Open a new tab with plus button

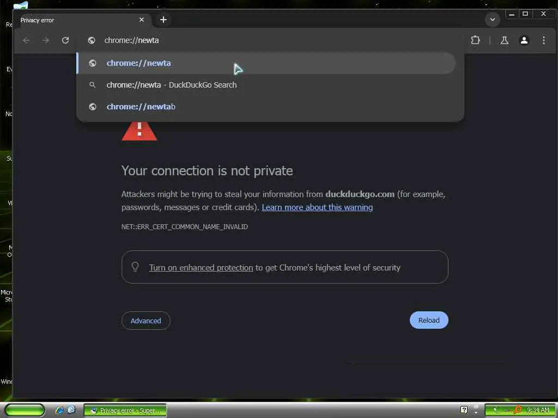pos(163,20)
